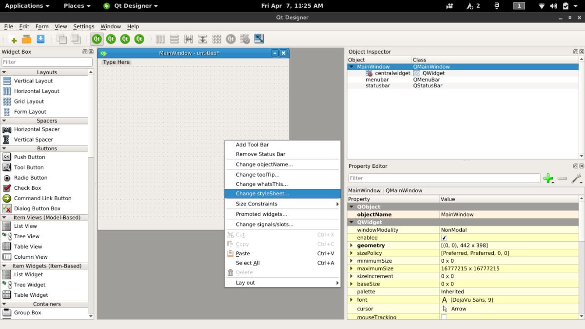Collapse the Containers category in Widget Box
Screen dimensions: 585x329
[x=4, y=304]
